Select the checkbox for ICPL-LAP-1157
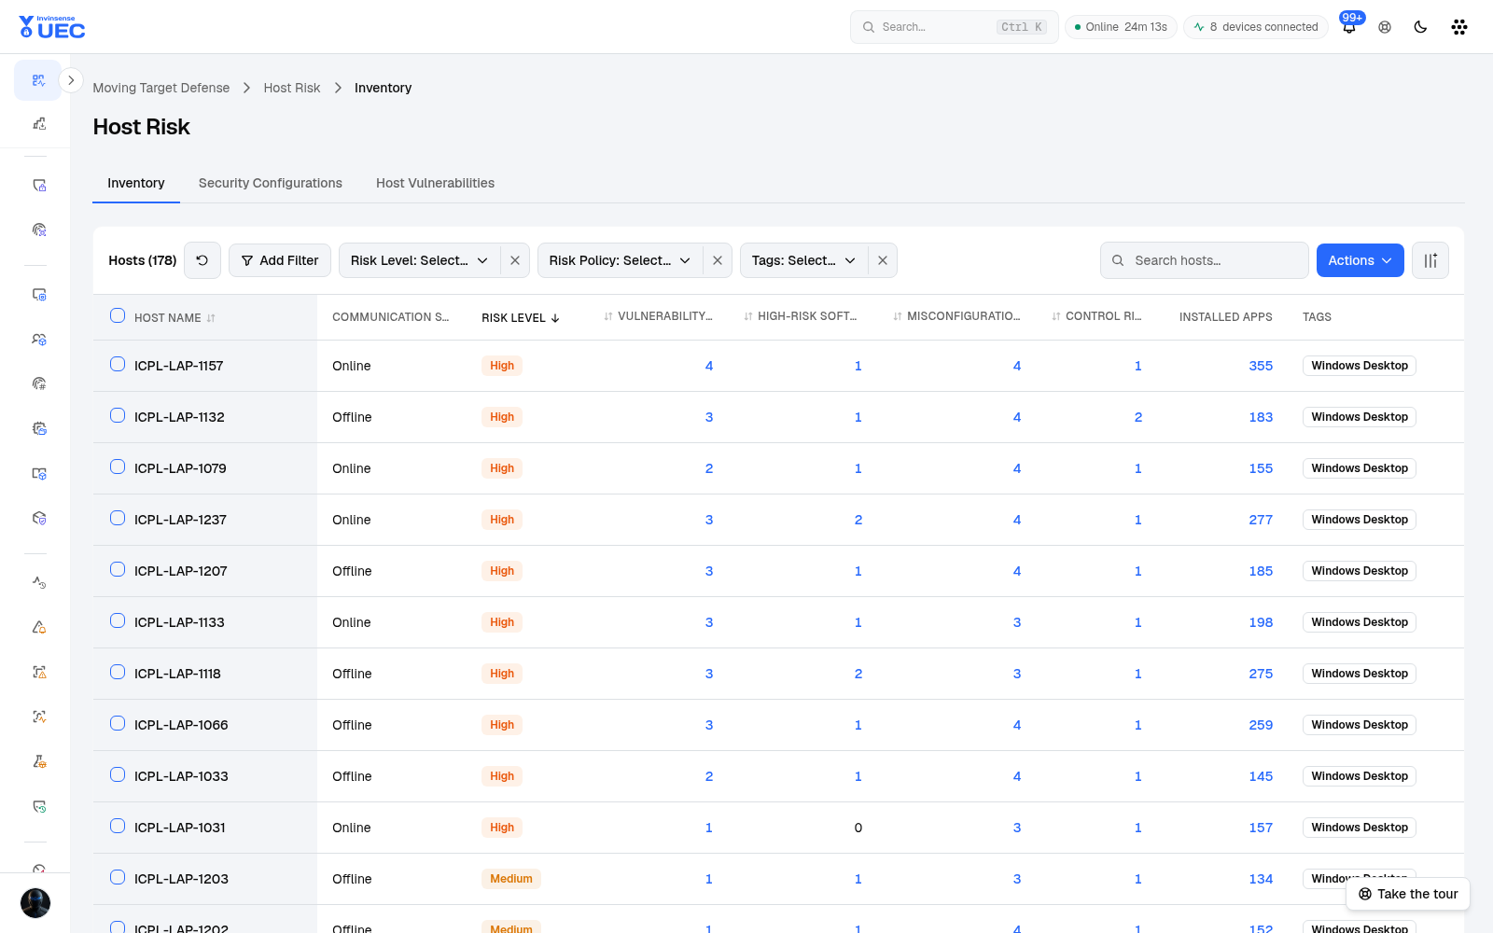This screenshot has height=933, width=1493. pos(118,365)
